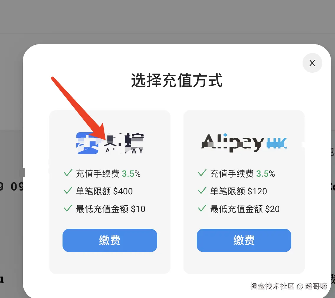This screenshot has height=298, width=335.
Task: Click the AlipayHK logo
Action: (244, 143)
